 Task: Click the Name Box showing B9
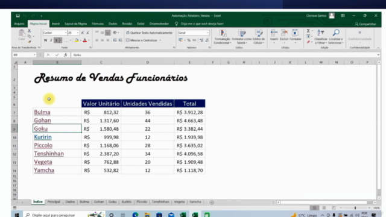[24, 55]
